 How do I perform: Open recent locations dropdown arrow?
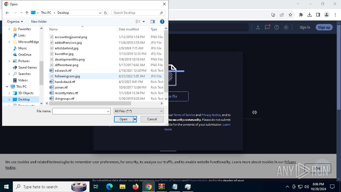point(21,13)
